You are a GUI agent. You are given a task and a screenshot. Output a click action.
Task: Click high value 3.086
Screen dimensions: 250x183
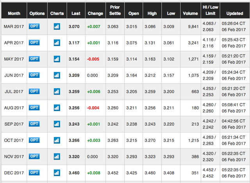click(x=150, y=26)
